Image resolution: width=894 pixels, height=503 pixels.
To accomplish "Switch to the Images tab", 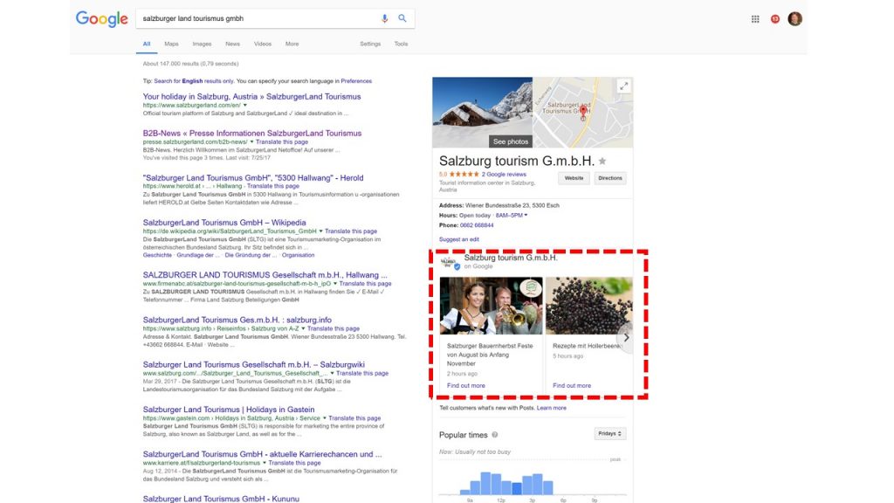I will (202, 44).
